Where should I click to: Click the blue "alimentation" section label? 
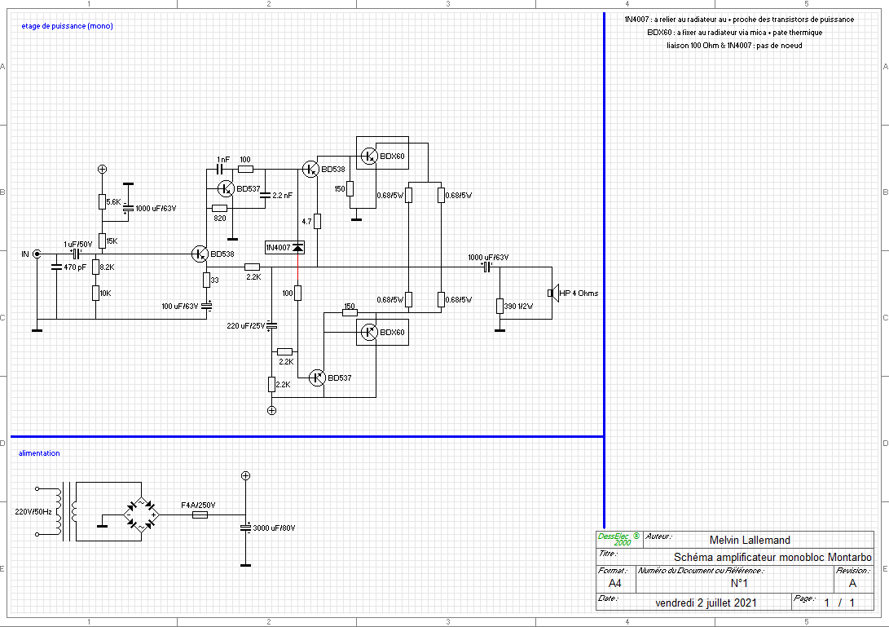click(x=39, y=453)
